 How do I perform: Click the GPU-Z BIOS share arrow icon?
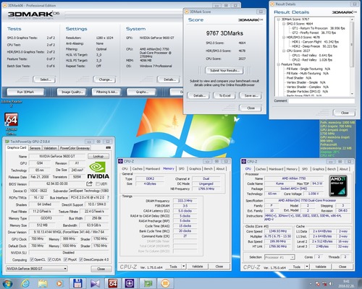[x=89, y=184]
